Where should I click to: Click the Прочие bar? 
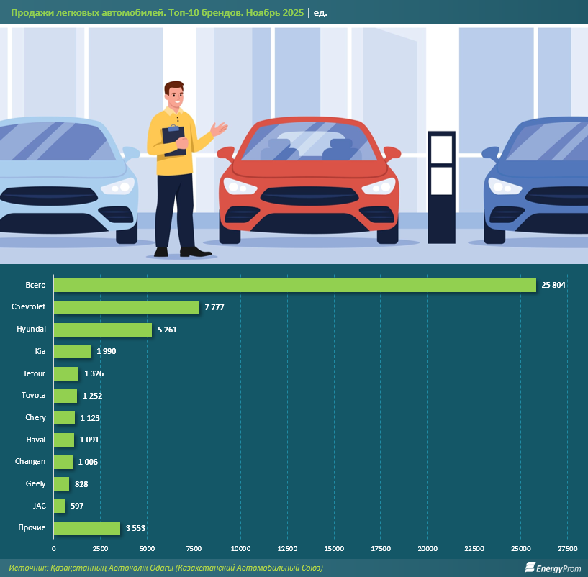pos(87,528)
